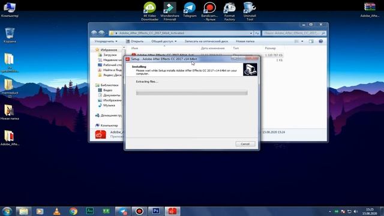Screen dimensions: 384x216
Task: Open Документы library in the sidebar
Action: [x=112, y=95]
